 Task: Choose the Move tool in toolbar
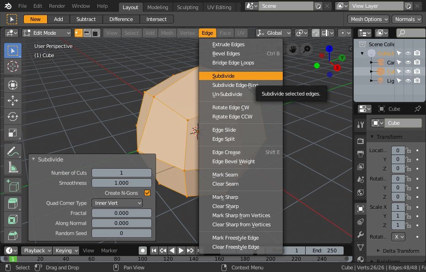point(12,101)
